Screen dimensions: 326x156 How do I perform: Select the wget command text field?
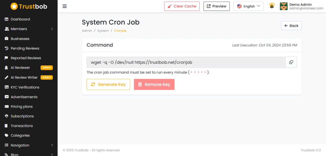(186, 62)
